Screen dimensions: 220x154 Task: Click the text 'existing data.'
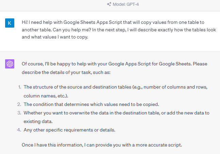click(x=38, y=121)
